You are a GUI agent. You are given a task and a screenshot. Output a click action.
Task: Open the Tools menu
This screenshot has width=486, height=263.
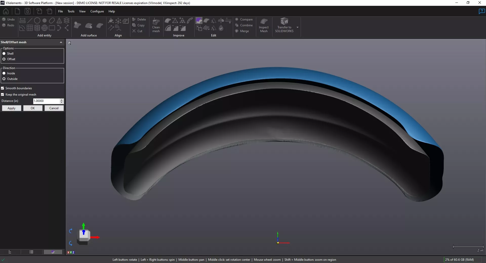click(x=71, y=11)
